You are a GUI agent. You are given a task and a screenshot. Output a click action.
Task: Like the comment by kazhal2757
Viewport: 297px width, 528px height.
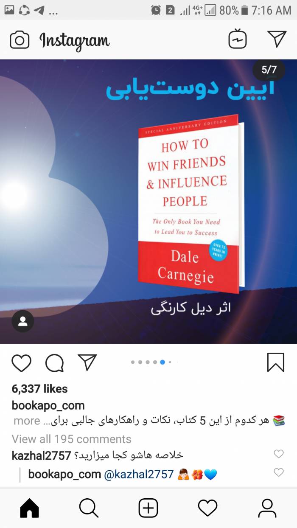click(x=279, y=454)
